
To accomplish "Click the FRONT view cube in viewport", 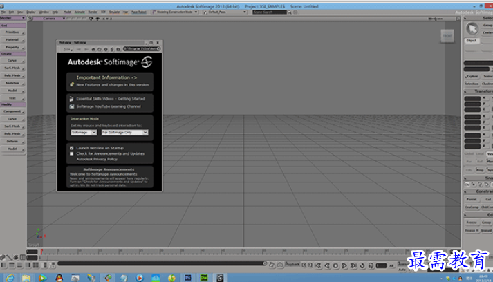I will (x=447, y=36).
